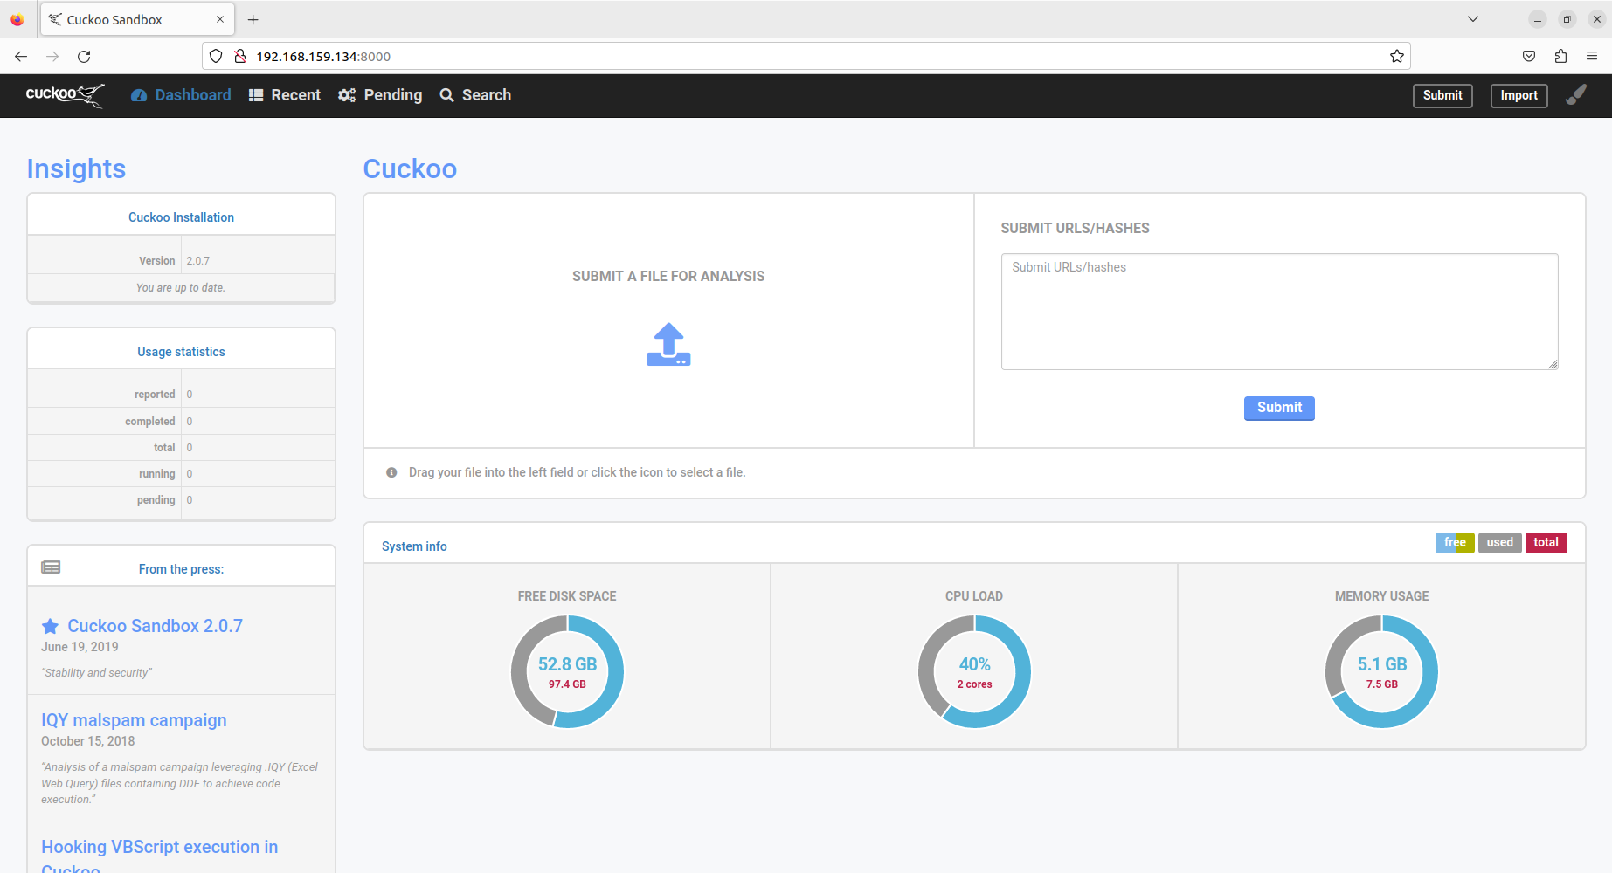Focus the Submit URLs/hashes text area

[1279, 312]
